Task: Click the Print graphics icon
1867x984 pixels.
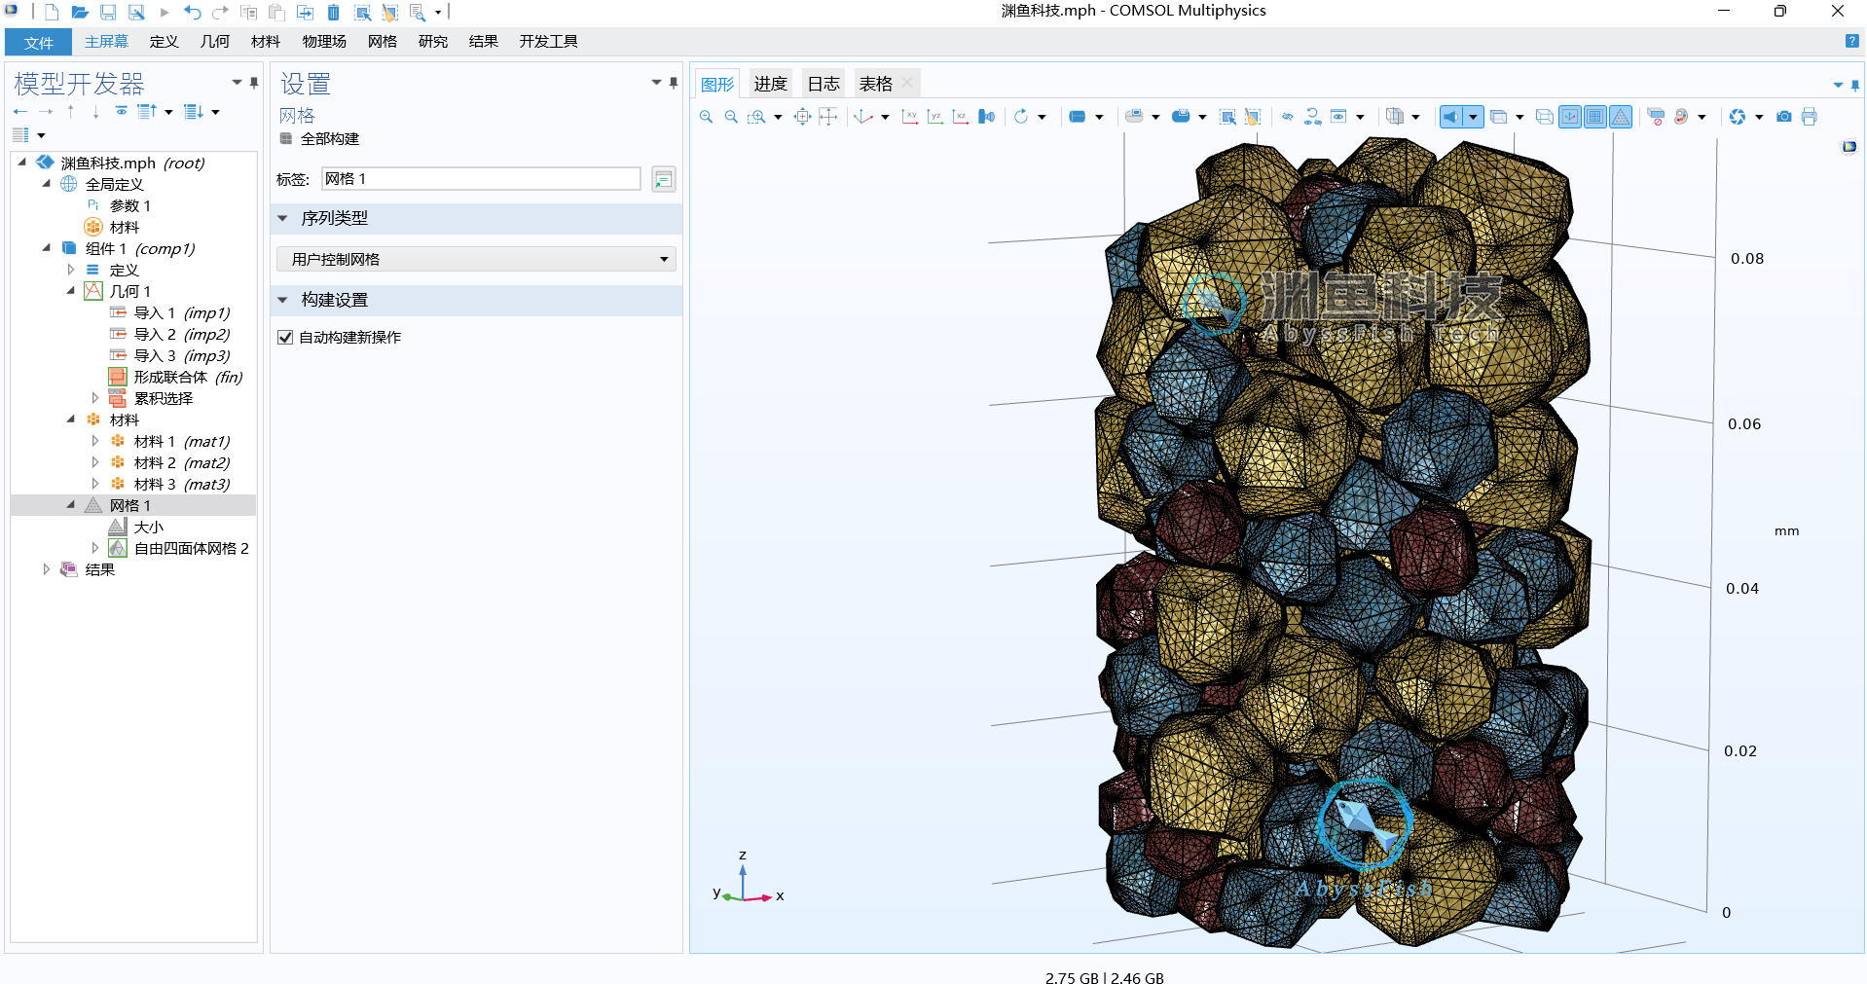Action: 1809,117
